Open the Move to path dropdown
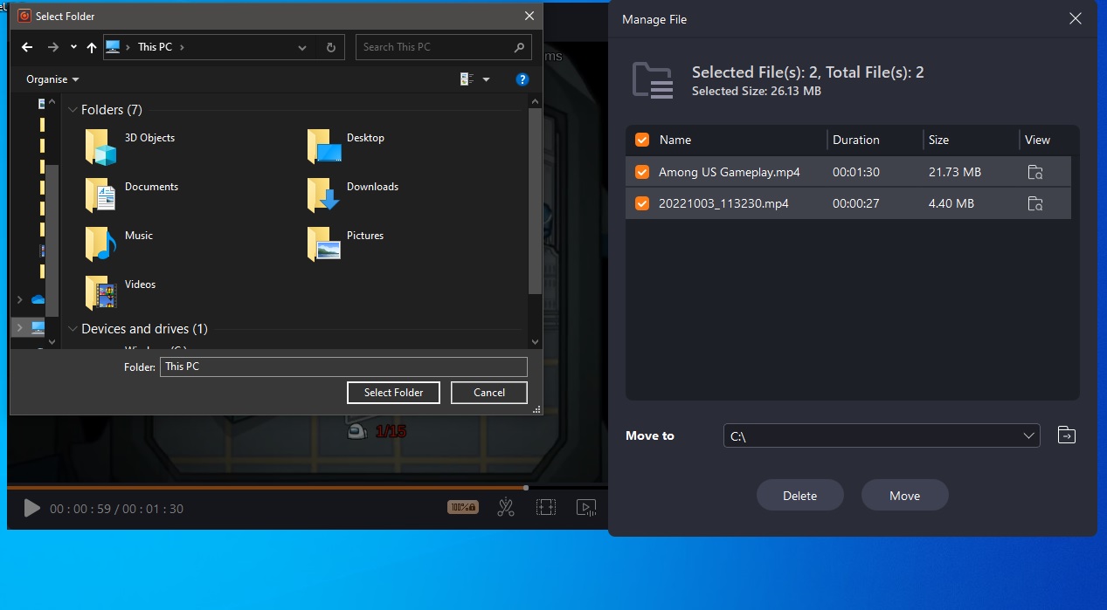The width and height of the screenshot is (1107, 610). tap(1028, 435)
